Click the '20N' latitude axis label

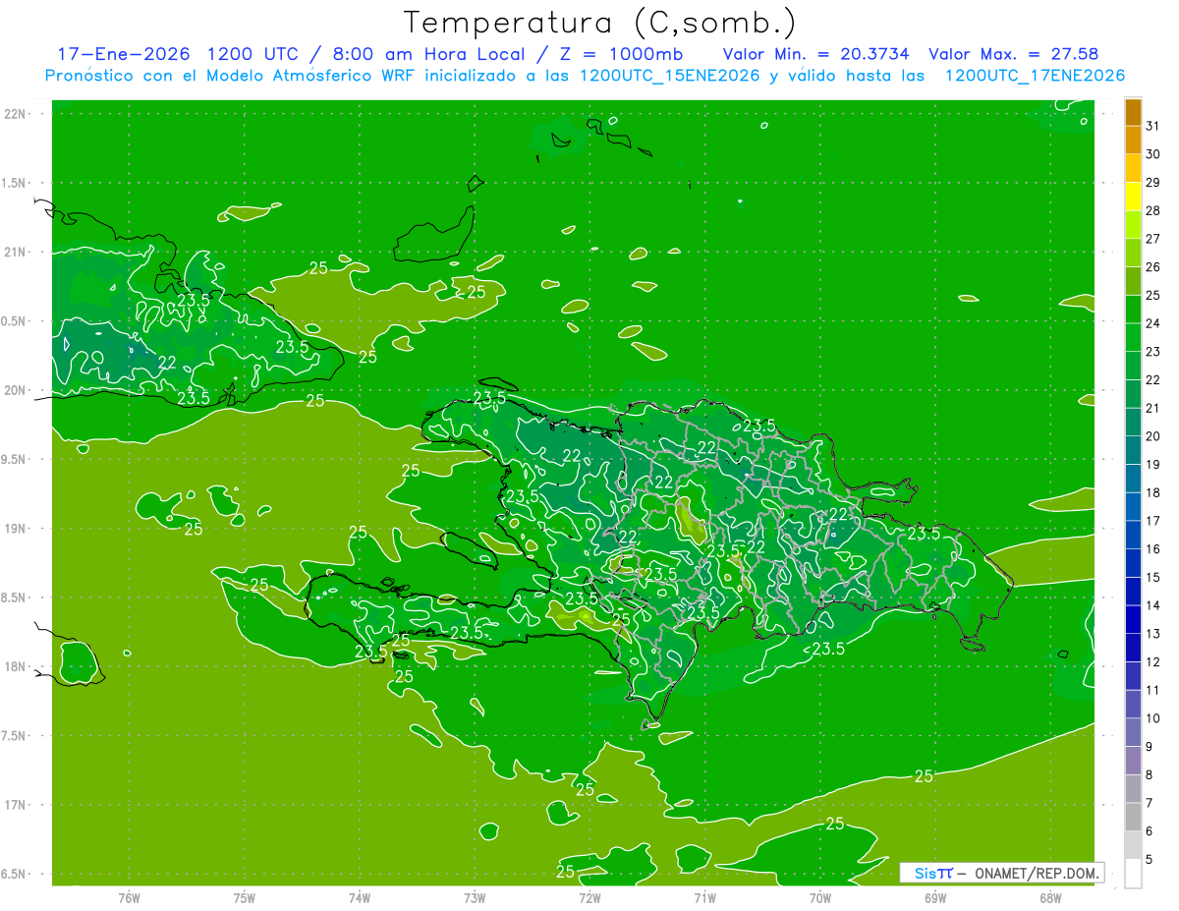[x=14, y=391]
